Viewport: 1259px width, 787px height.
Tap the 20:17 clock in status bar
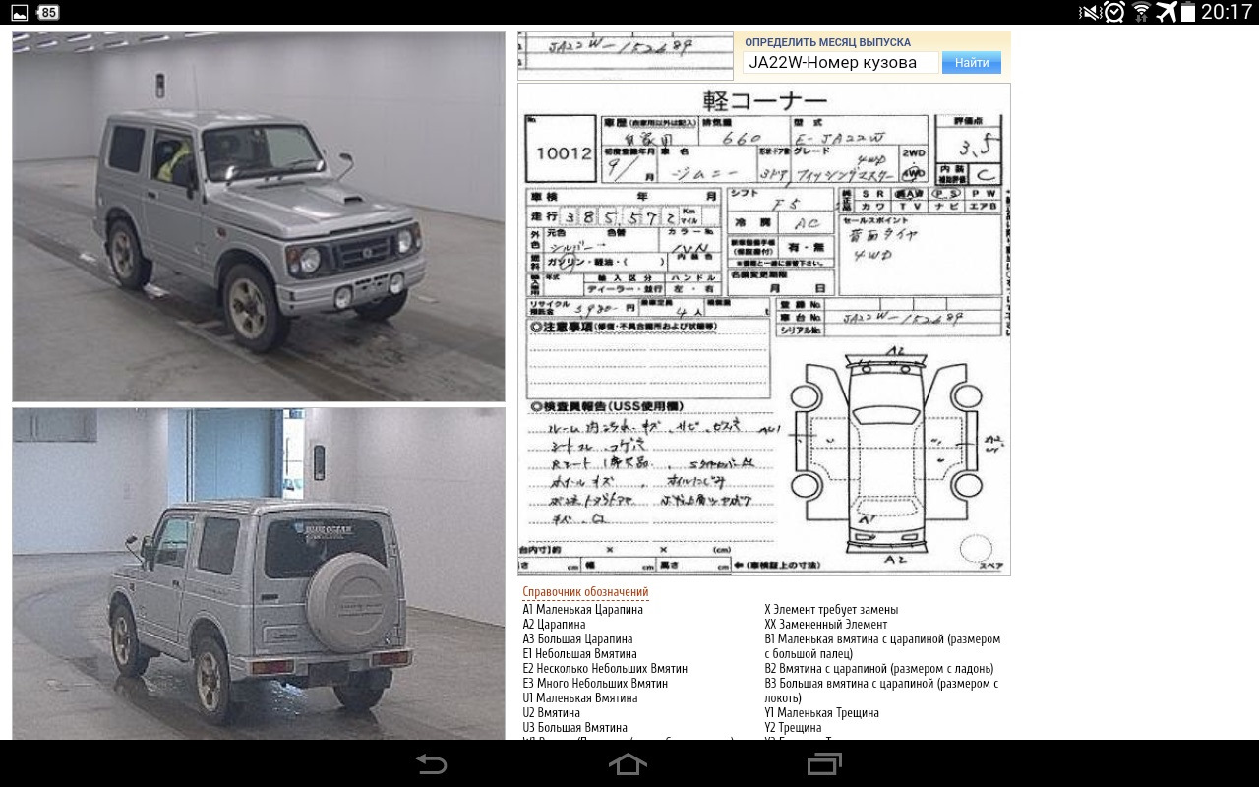tap(1226, 12)
